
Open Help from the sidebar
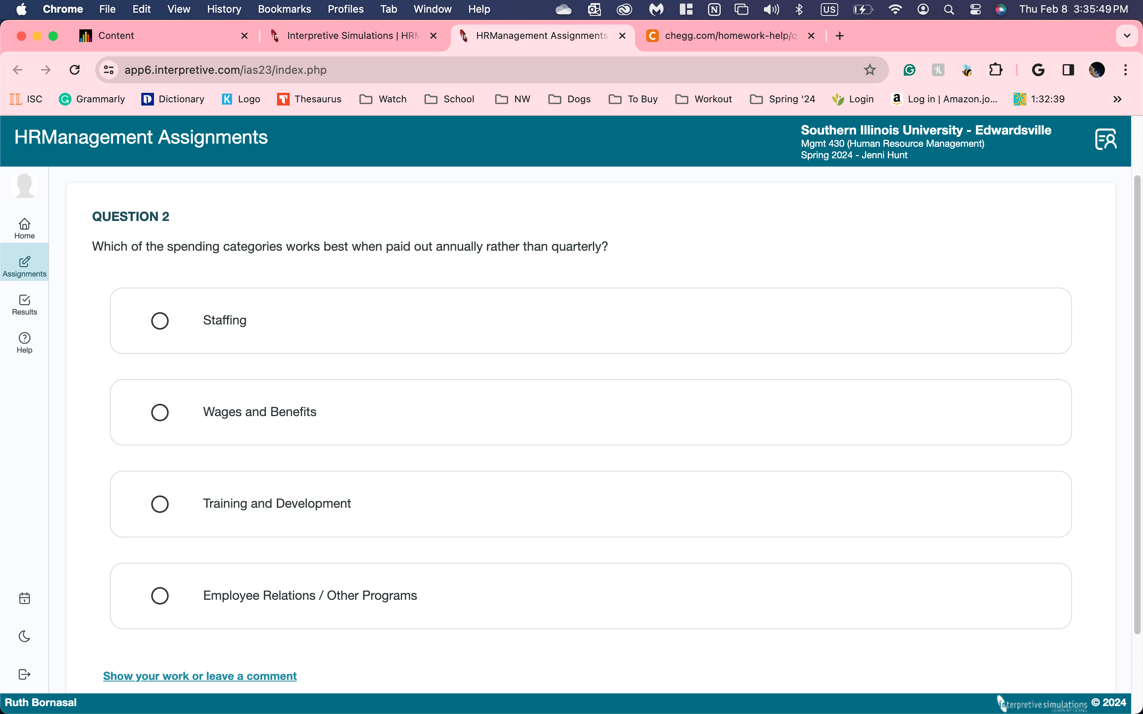[x=24, y=342]
